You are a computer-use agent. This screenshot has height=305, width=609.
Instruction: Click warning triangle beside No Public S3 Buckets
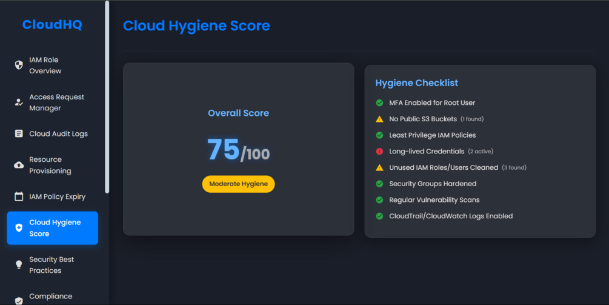pyautogui.click(x=379, y=119)
